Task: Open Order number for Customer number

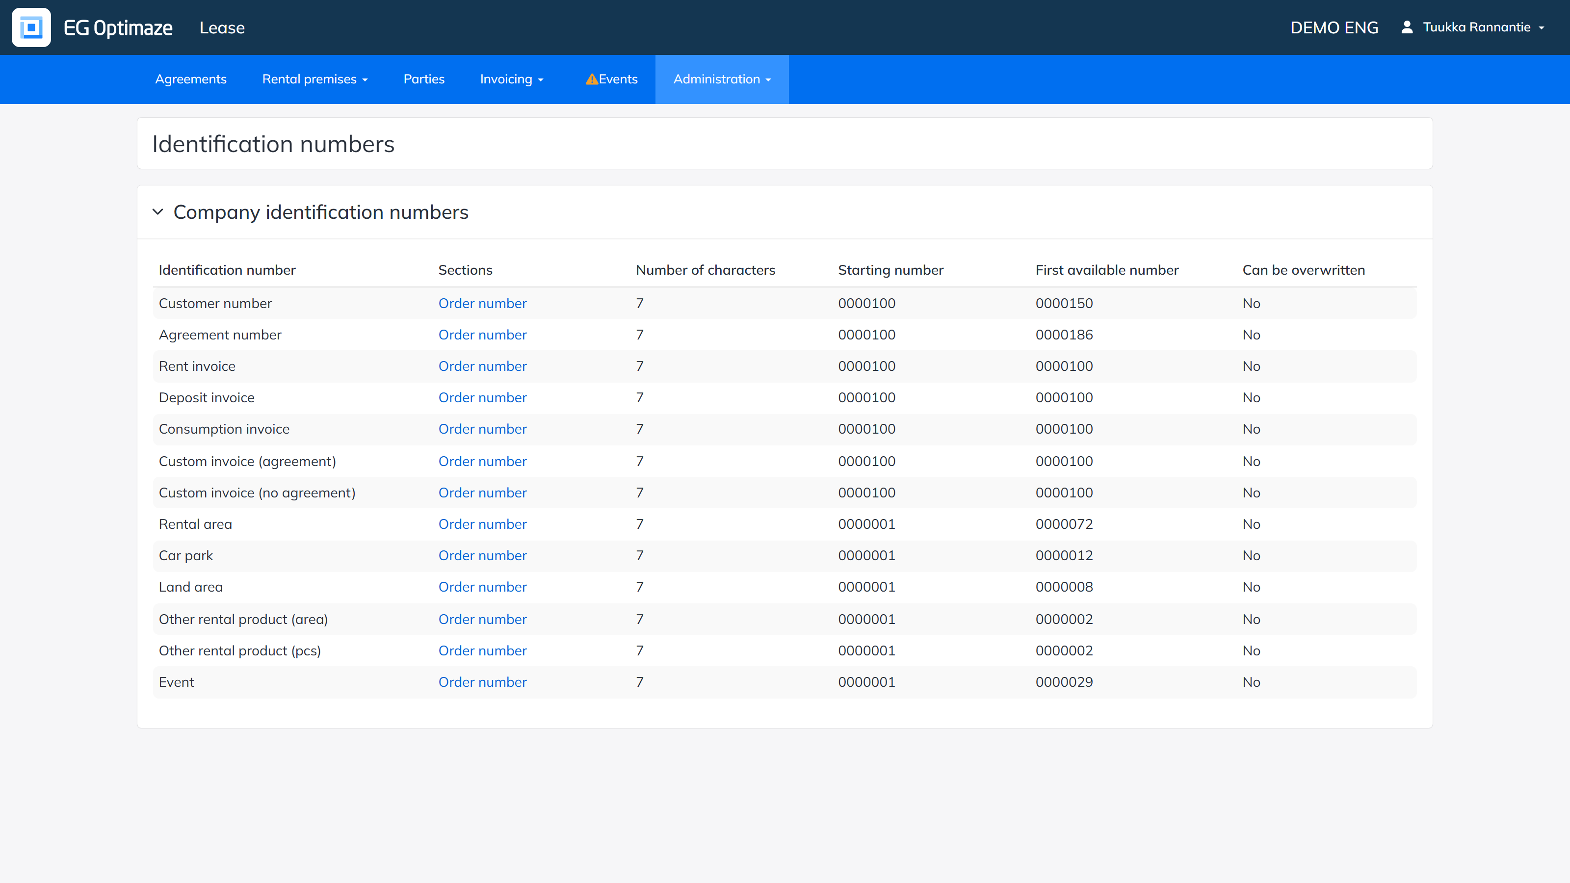Action: 482,304
